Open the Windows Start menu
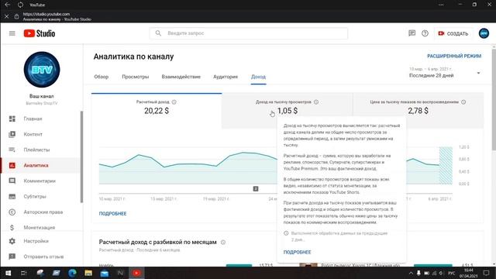 tap(8, 273)
